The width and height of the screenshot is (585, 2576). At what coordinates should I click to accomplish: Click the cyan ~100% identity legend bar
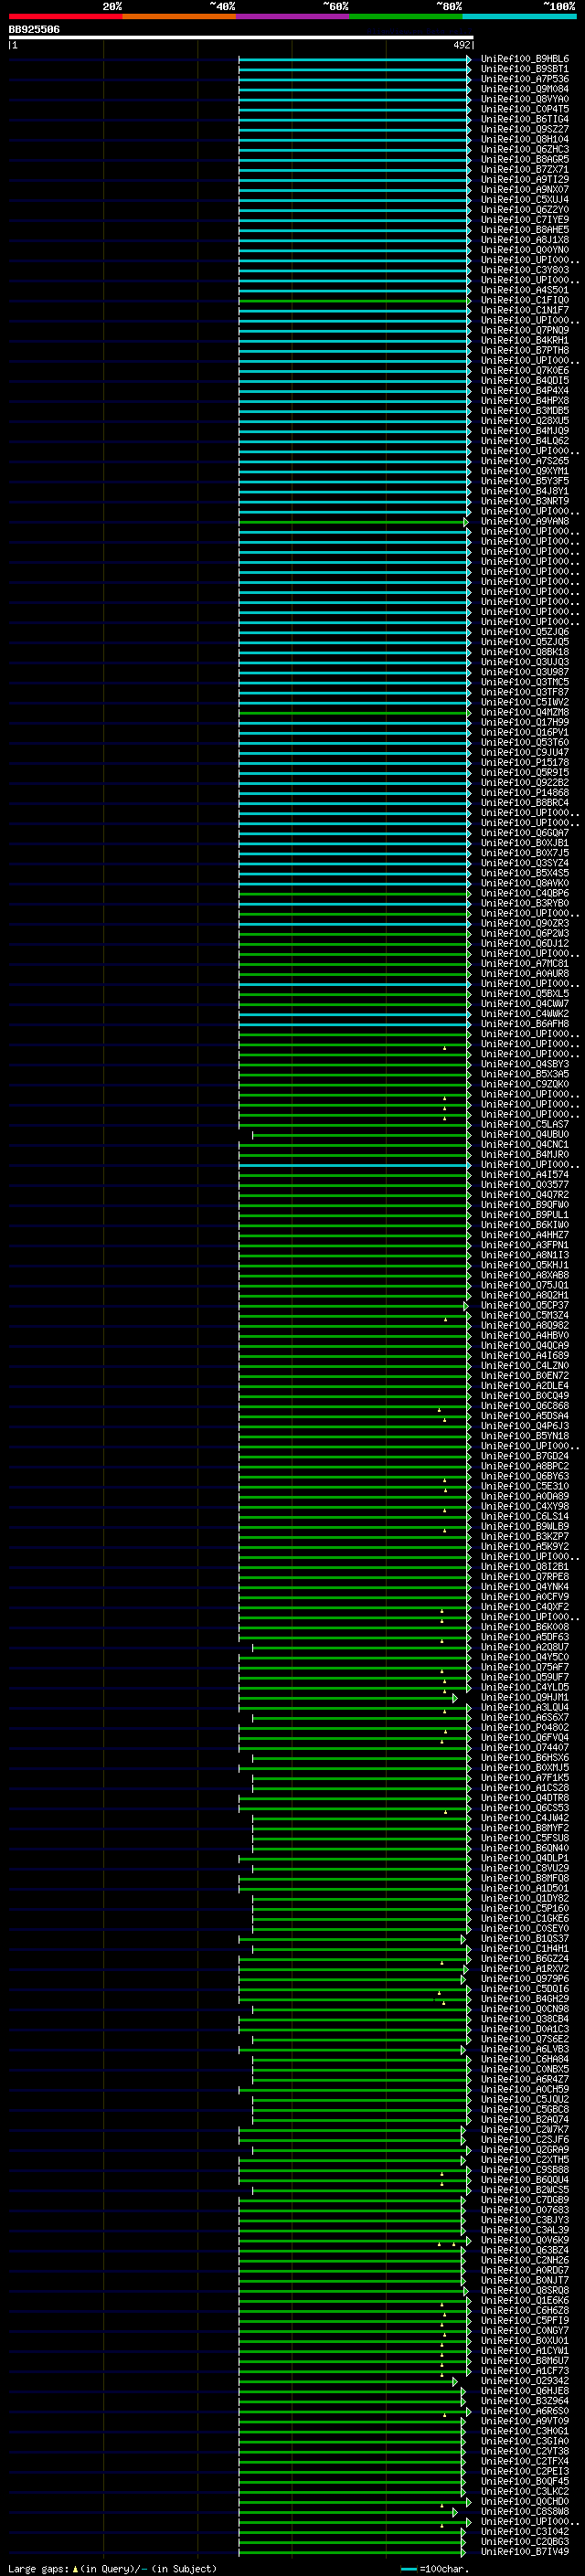(x=520, y=16)
